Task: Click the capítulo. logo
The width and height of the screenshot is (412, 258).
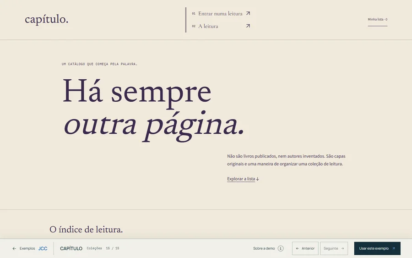Action: pyautogui.click(x=47, y=19)
